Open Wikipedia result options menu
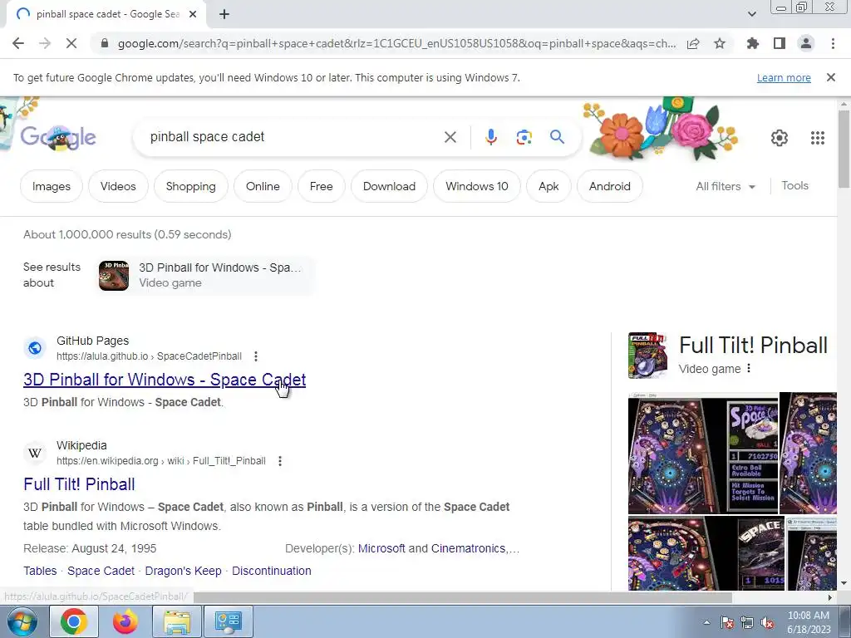The width and height of the screenshot is (851, 638). pos(280,461)
